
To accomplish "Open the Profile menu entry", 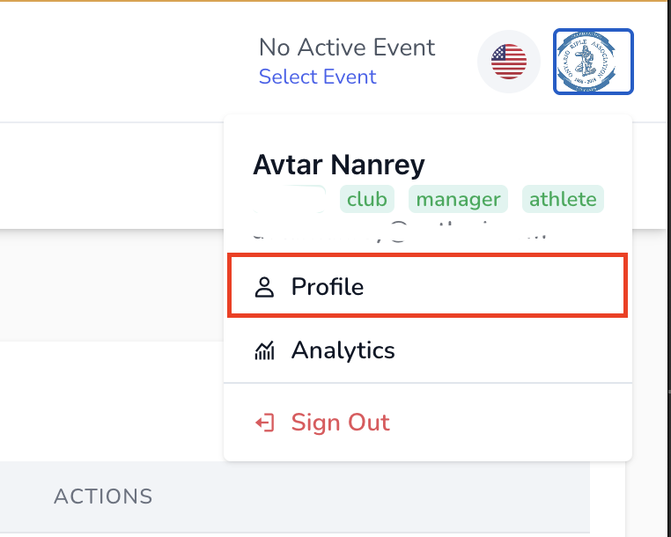I will click(x=328, y=287).
